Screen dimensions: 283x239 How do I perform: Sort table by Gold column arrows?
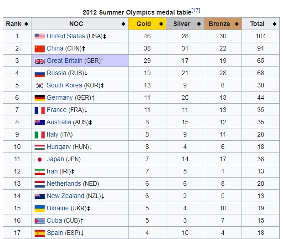coord(160,24)
